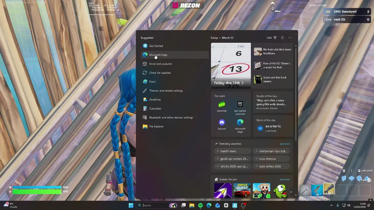374x210 pixels.
Task: Open Task View on the taskbar
Action: (183, 205)
